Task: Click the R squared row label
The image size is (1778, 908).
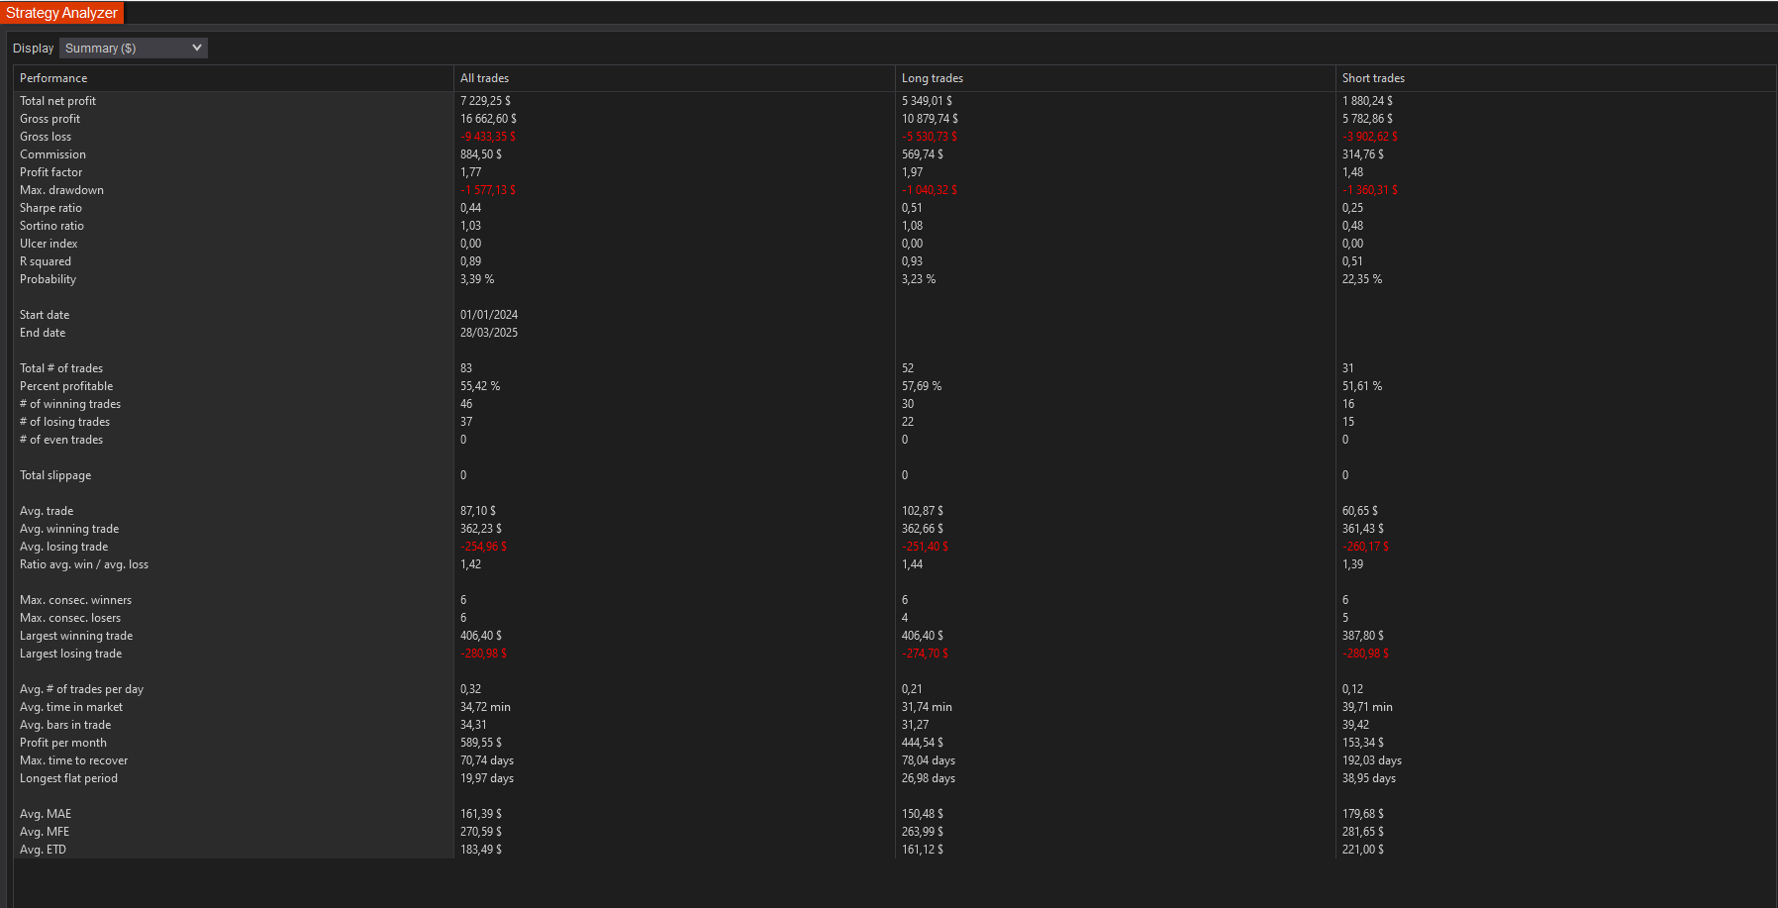Action: click(x=46, y=261)
